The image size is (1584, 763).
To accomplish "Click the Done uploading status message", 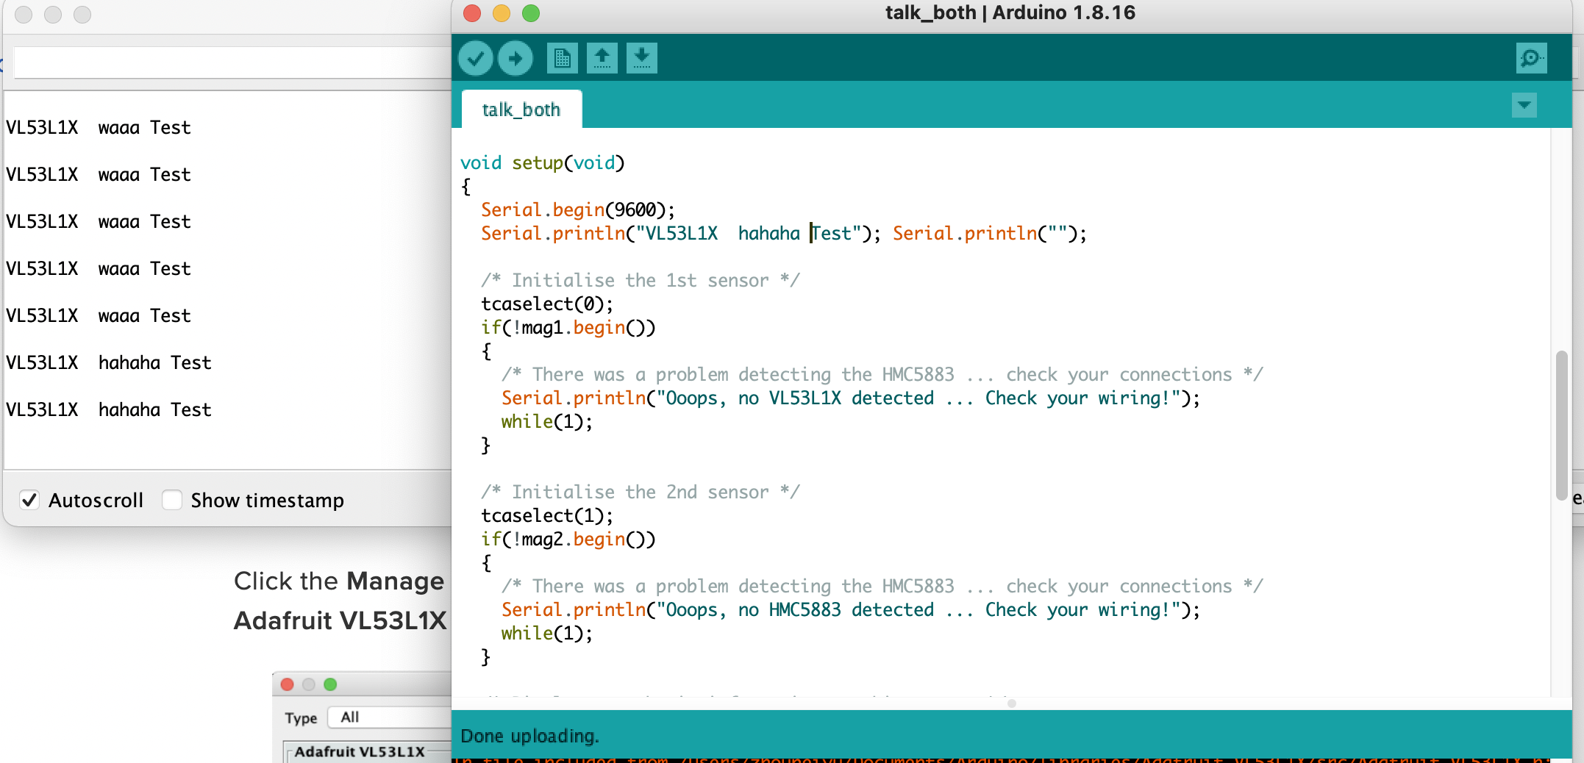I will pos(529,736).
